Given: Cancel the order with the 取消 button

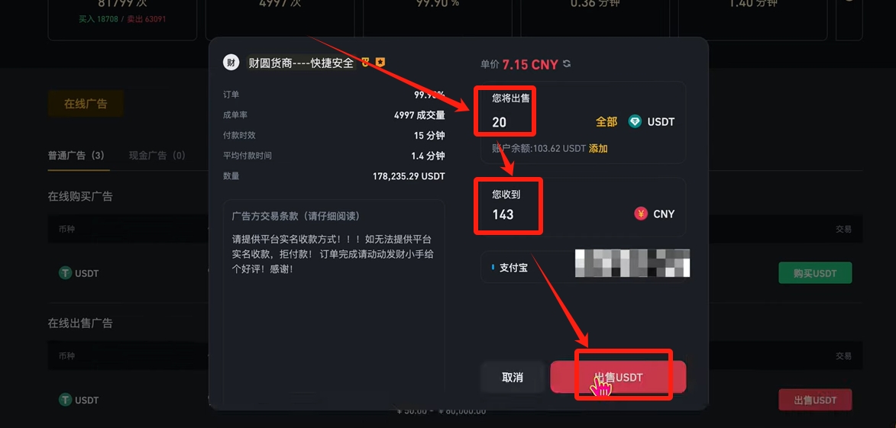Looking at the screenshot, I should pos(513,377).
